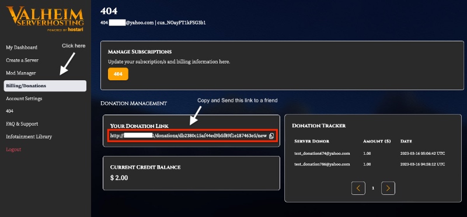Click the date 2023-03-16 05:06:42 UTC
The image size is (467, 217).
tap(423, 154)
